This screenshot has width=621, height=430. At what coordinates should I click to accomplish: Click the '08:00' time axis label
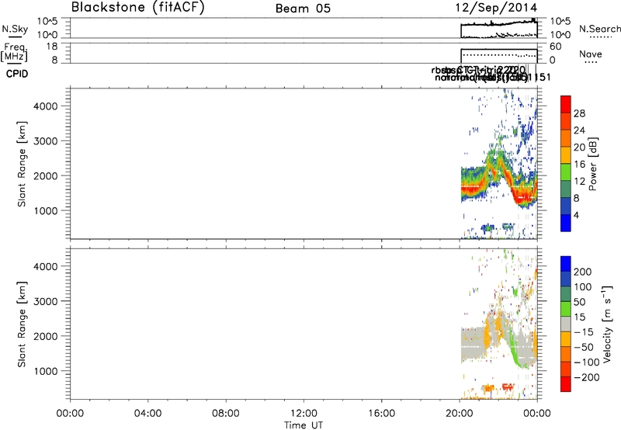(x=226, y=414)
